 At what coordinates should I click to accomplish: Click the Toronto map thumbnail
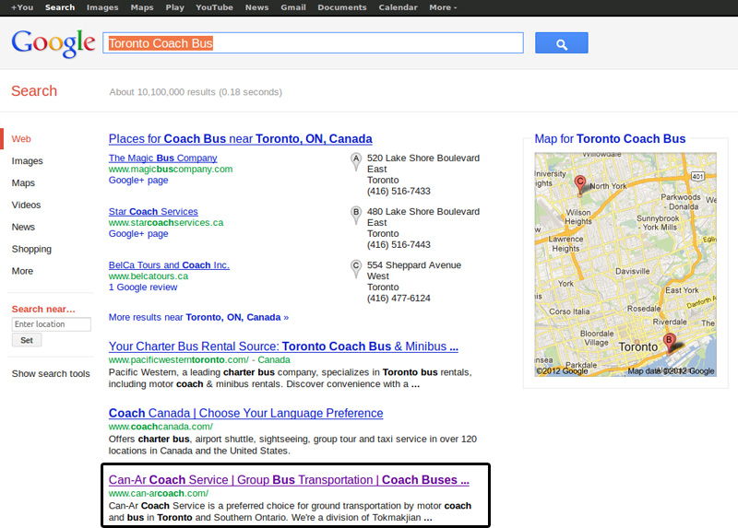click(625, 264)
